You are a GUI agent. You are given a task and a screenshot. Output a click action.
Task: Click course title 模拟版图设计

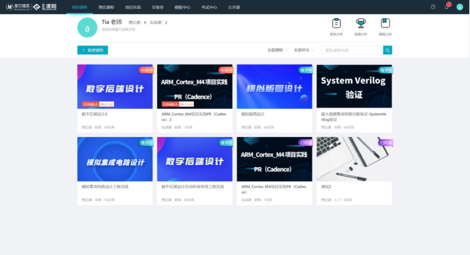coord(252,114)
